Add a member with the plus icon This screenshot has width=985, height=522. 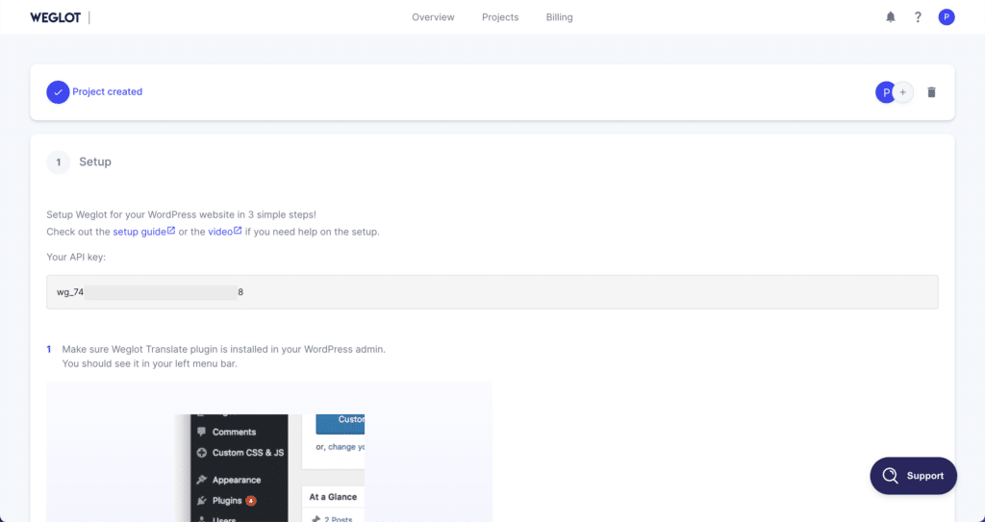pyautogui.click(x=902, y=92)
